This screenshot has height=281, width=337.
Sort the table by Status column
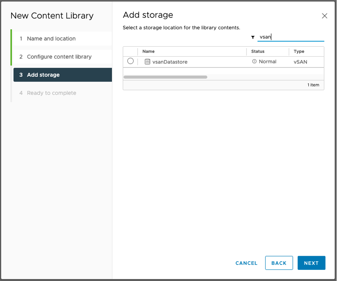click(258, 52)
